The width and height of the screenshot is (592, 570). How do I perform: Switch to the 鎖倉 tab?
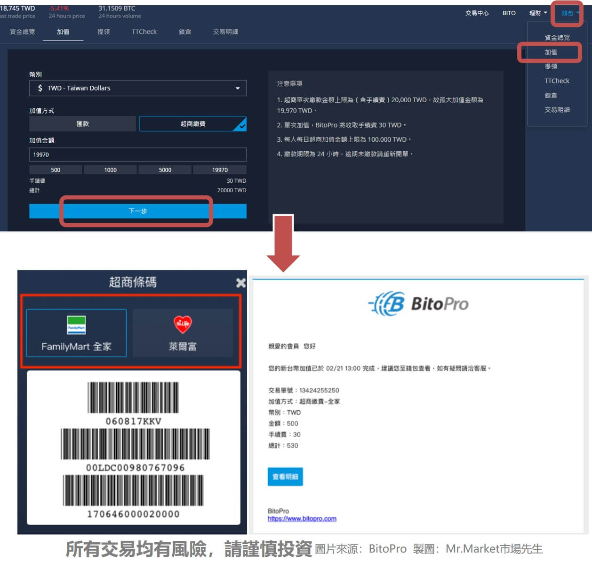coord(185,32)
